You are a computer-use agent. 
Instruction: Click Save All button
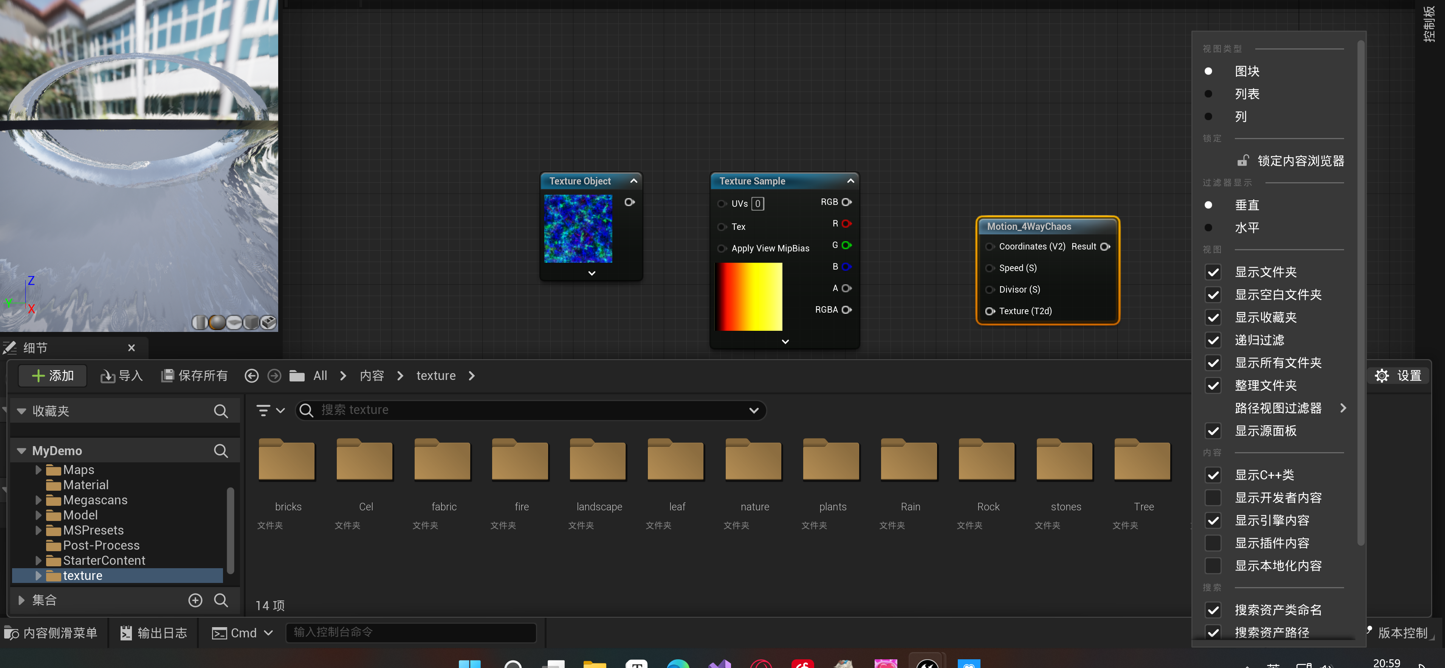[x=195, y=376]
